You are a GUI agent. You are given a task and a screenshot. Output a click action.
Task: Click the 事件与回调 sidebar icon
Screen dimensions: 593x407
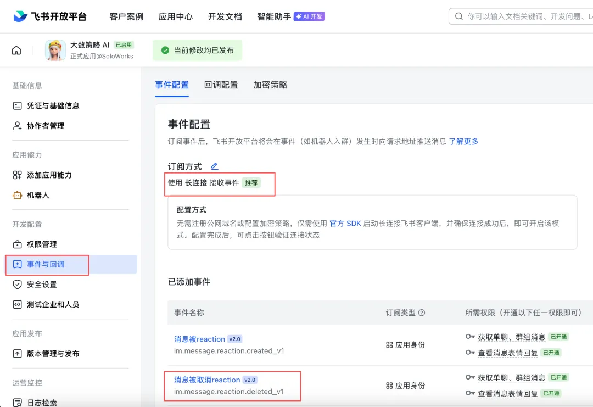pos(18,264)
